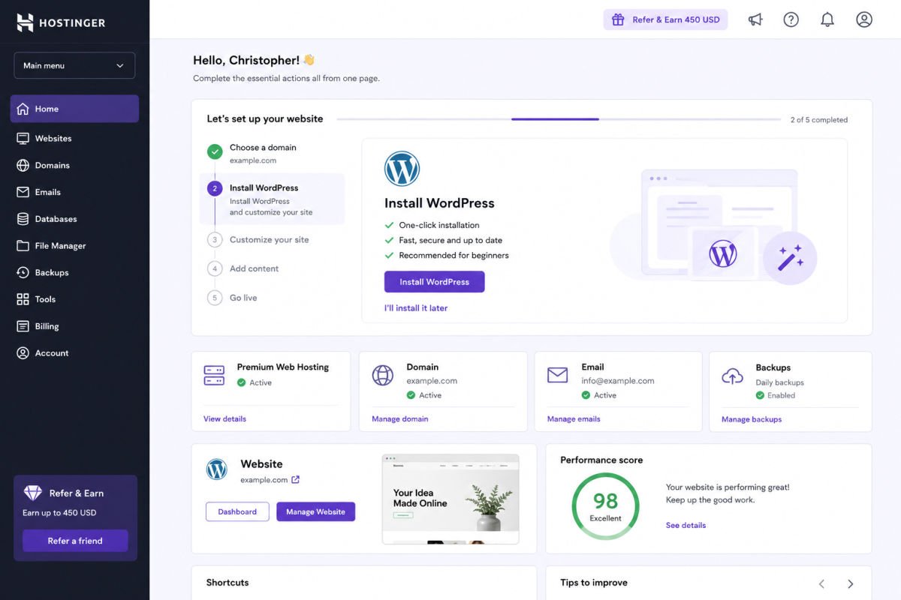Screen dimensions: 901x600
Task: Click the info@example.com email address
Action: [618, 381]
